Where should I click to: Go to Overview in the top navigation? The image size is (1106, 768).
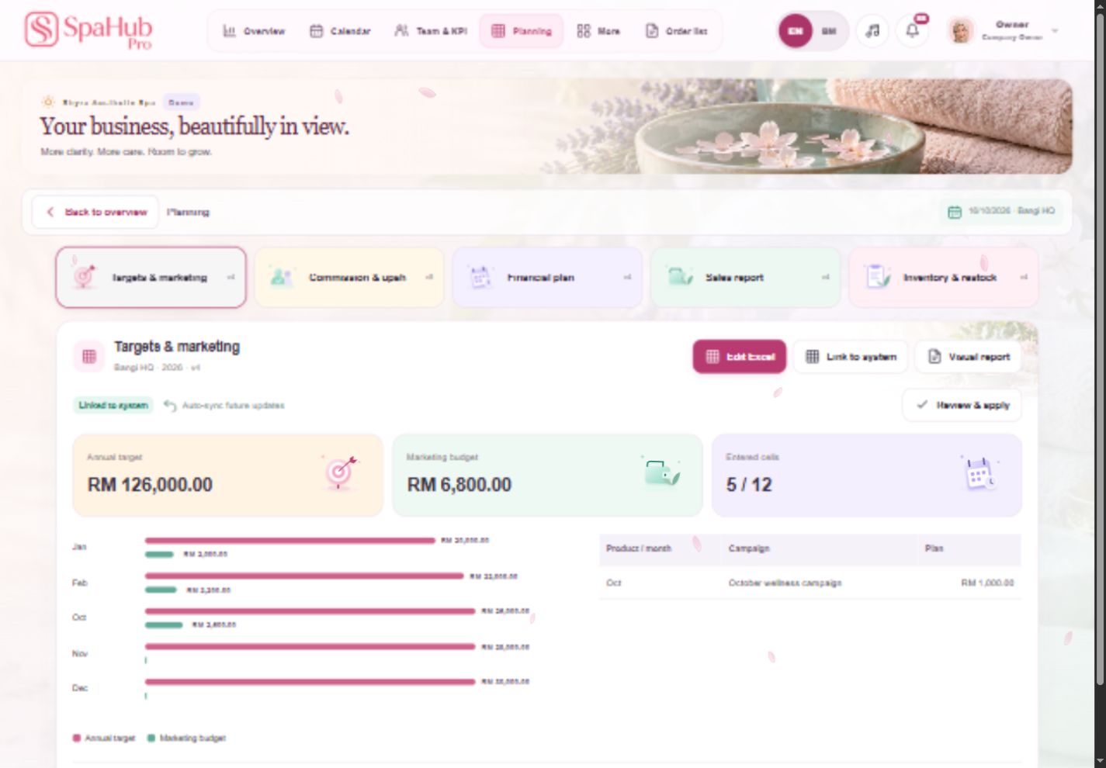tap(254, 31)
